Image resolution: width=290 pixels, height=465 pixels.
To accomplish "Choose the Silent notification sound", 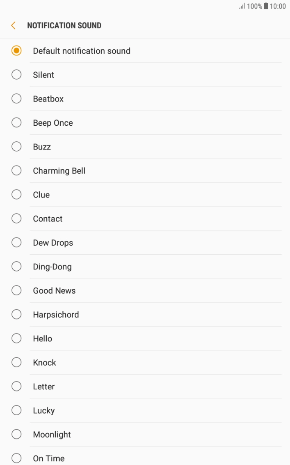I will (43, 75).
